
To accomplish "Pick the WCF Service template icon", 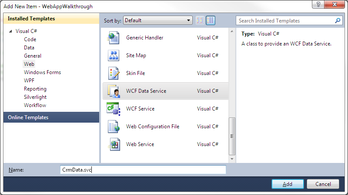I will click(x=114, y=109).
